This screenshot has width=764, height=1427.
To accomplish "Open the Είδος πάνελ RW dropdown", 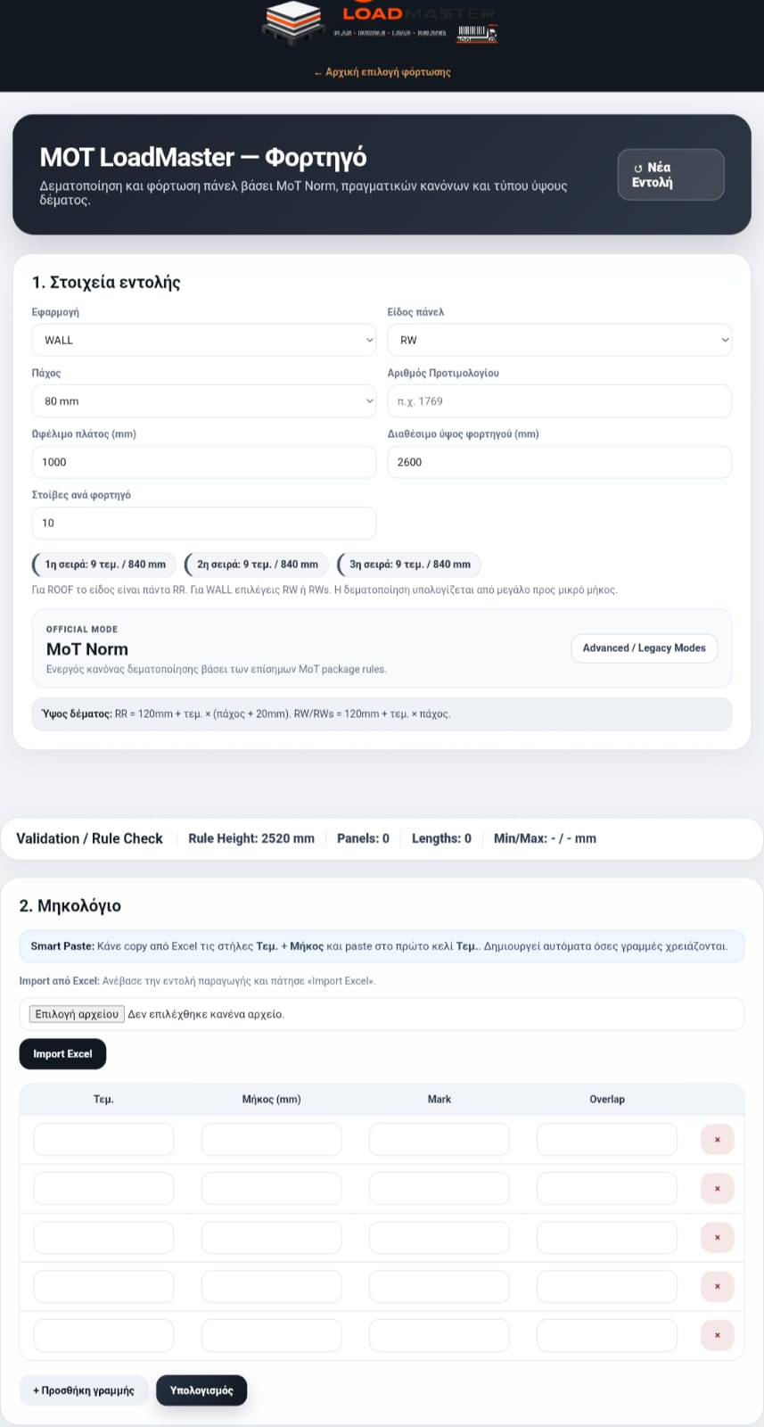I will (x=560, y=340).
